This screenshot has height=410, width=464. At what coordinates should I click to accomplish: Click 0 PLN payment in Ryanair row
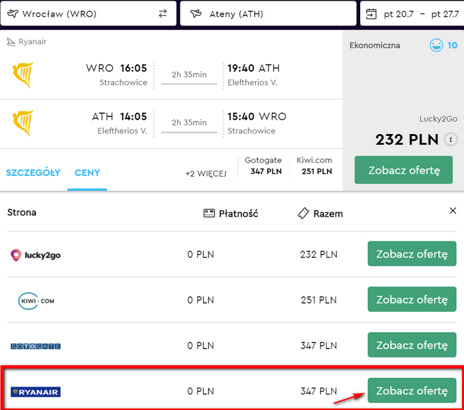[201, 391]
